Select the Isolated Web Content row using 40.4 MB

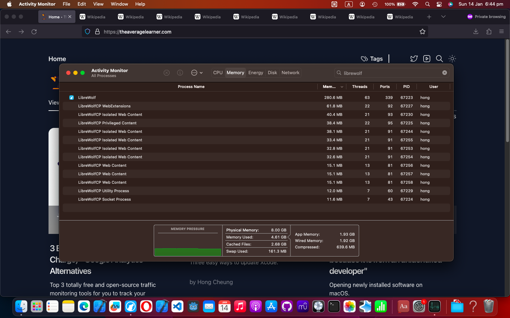click(256, 114)
